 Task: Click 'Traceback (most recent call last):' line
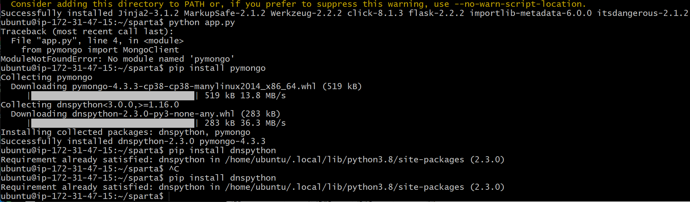87,32
